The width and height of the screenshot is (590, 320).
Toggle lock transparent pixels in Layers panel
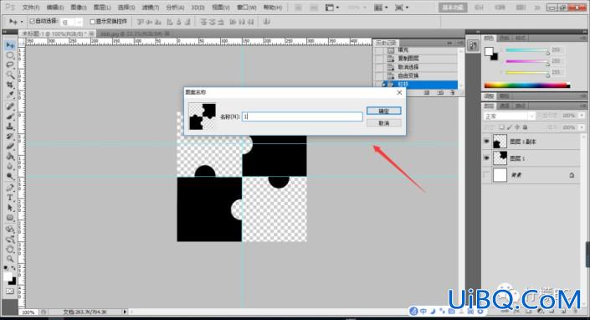[501, 127]
